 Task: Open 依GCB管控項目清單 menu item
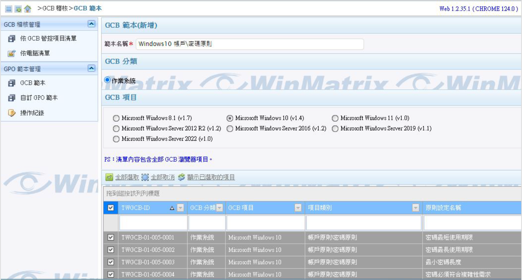[x=49, y=38]
